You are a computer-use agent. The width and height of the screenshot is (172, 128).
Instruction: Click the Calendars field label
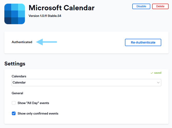tap(19, 76)
